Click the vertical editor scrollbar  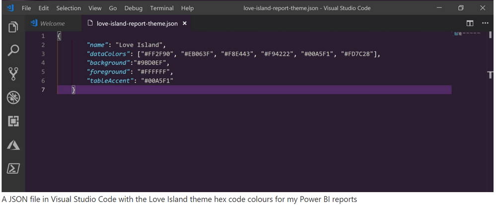(491, 111)
